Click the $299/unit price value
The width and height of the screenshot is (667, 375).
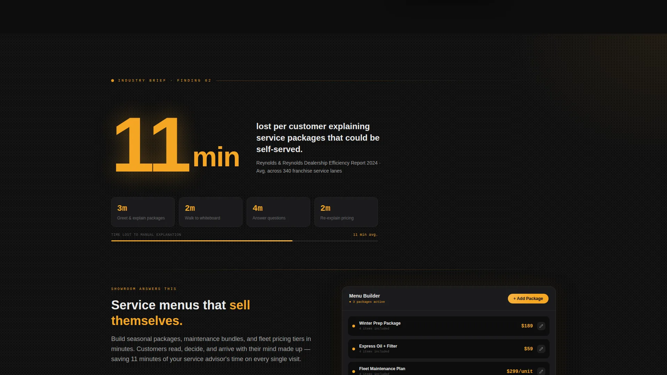(x=519, y=372)
